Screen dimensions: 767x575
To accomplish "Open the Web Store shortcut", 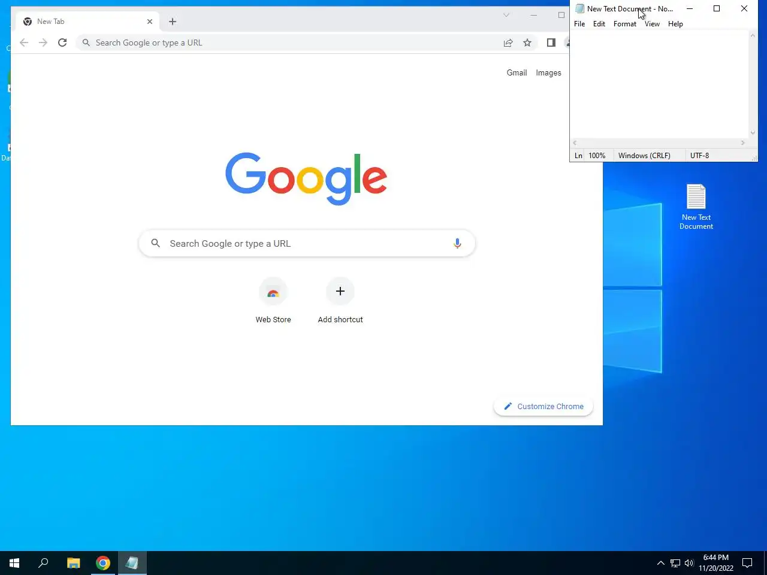I will 273,301.
